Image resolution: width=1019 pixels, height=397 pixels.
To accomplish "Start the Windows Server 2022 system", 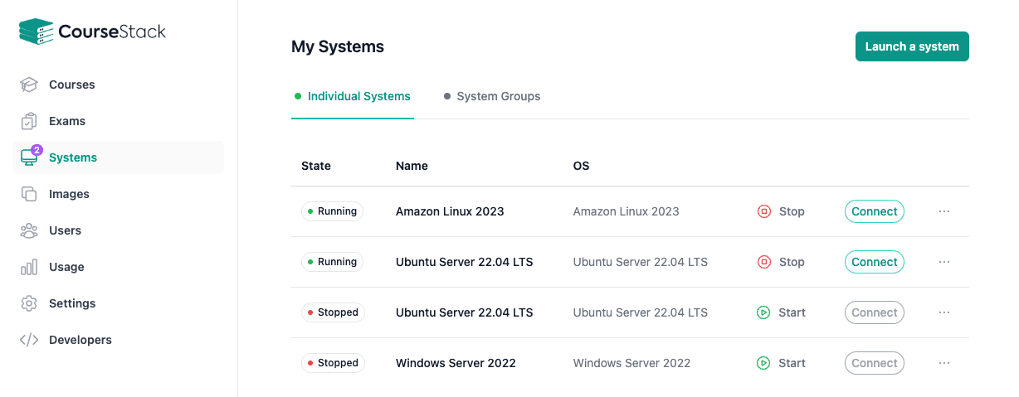I will click(x=781, y=363).
